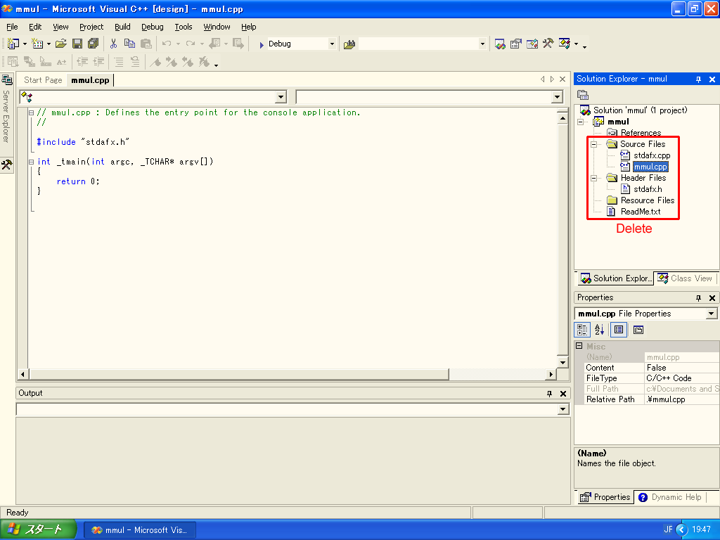Click the editor horizontal scrollbar thumb
This screenshot has height=540, width=720.
pyautogui.click(x=239, y=374)
